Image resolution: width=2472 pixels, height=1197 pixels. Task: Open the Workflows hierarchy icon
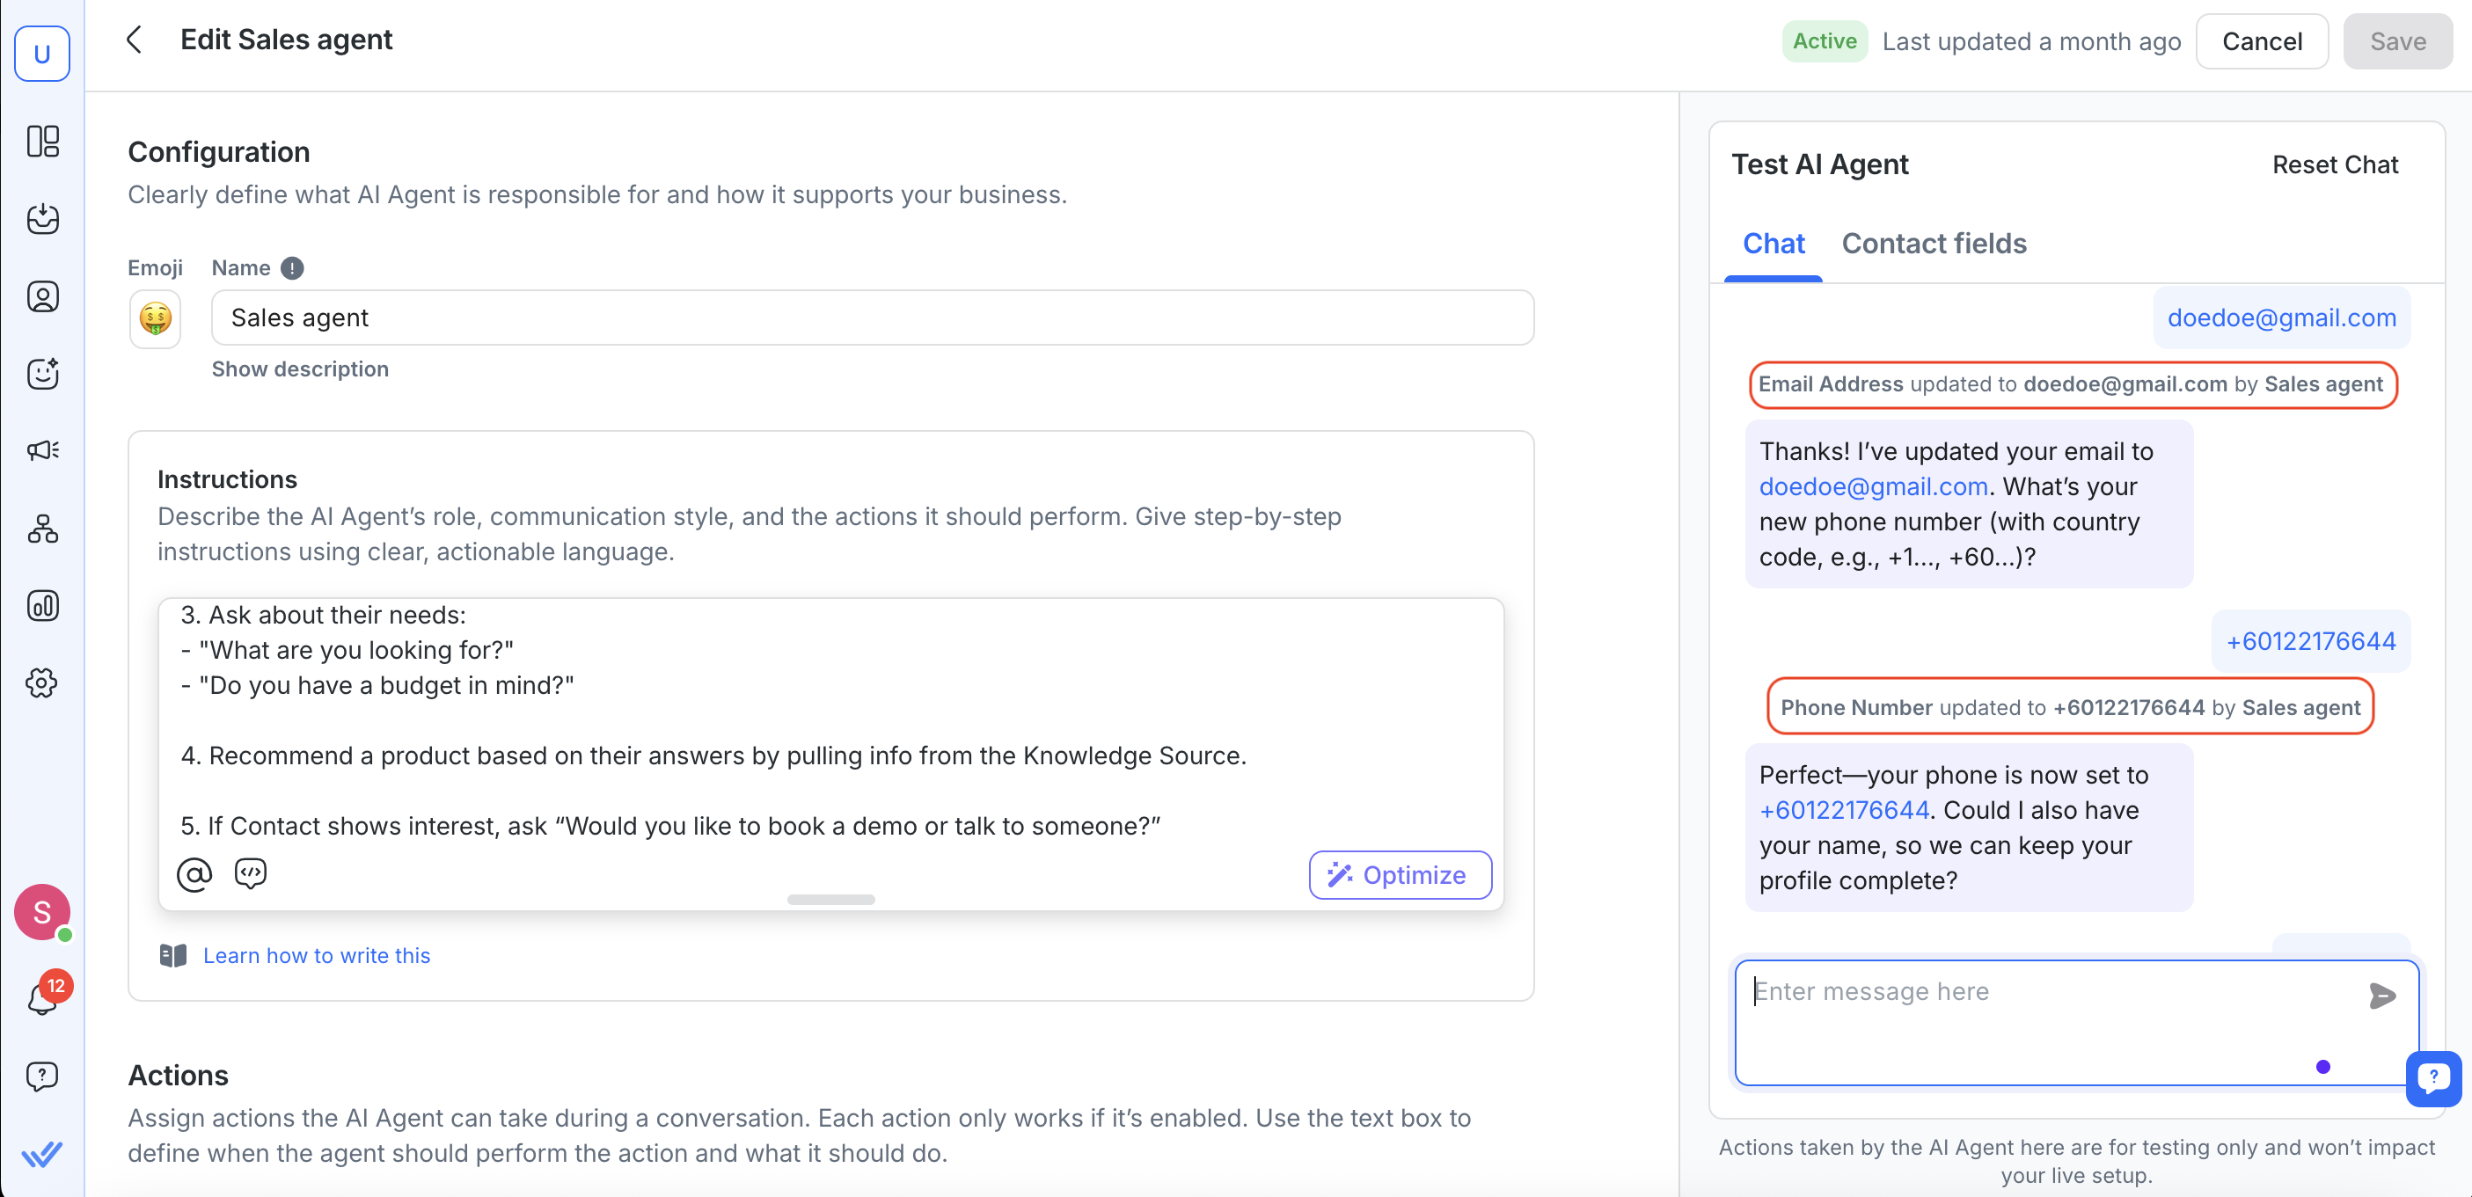(42, 529)
